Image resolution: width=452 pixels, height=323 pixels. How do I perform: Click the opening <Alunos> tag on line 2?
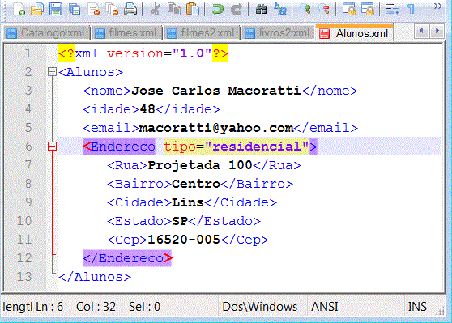(91, 72)
